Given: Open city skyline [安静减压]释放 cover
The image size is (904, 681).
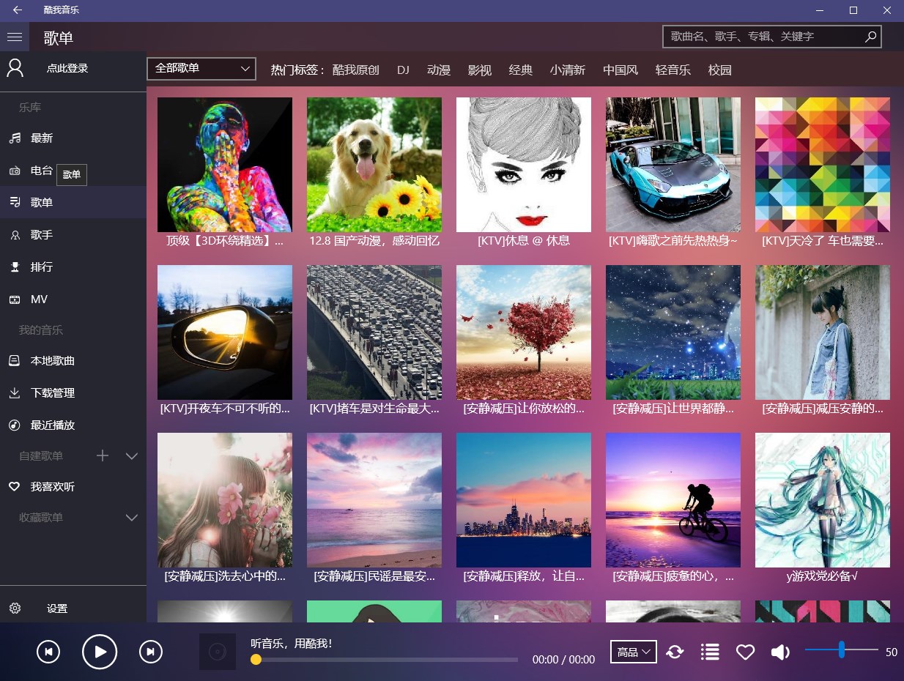Looking at the screenshot, I should [x=524, y=500].
